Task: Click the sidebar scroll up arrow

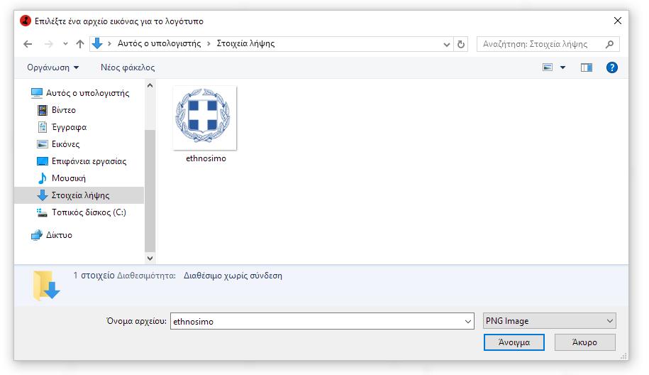Action: coord(150,85)
